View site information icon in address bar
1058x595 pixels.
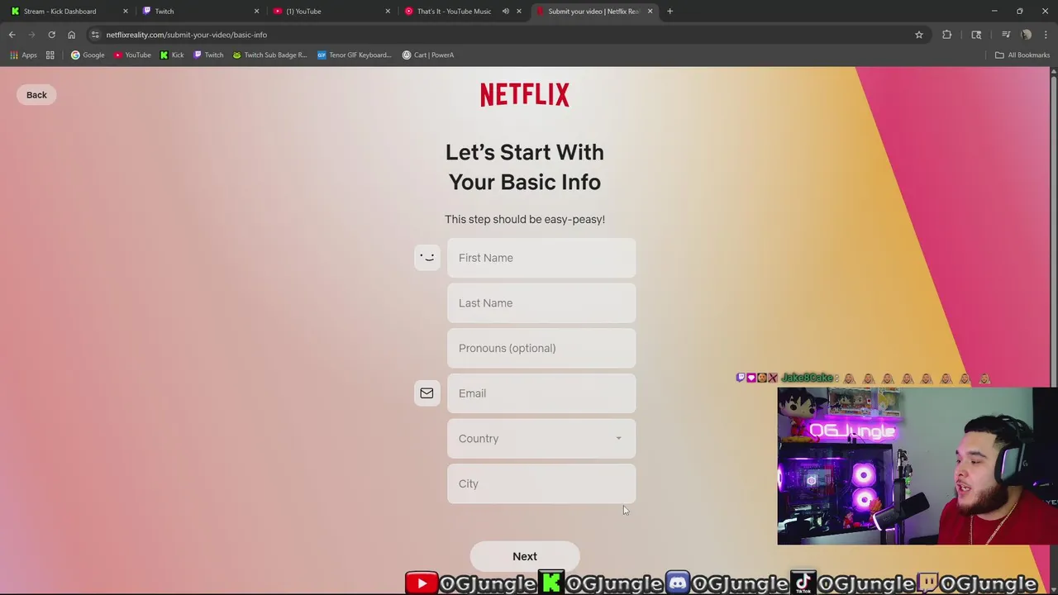[95, 35]
